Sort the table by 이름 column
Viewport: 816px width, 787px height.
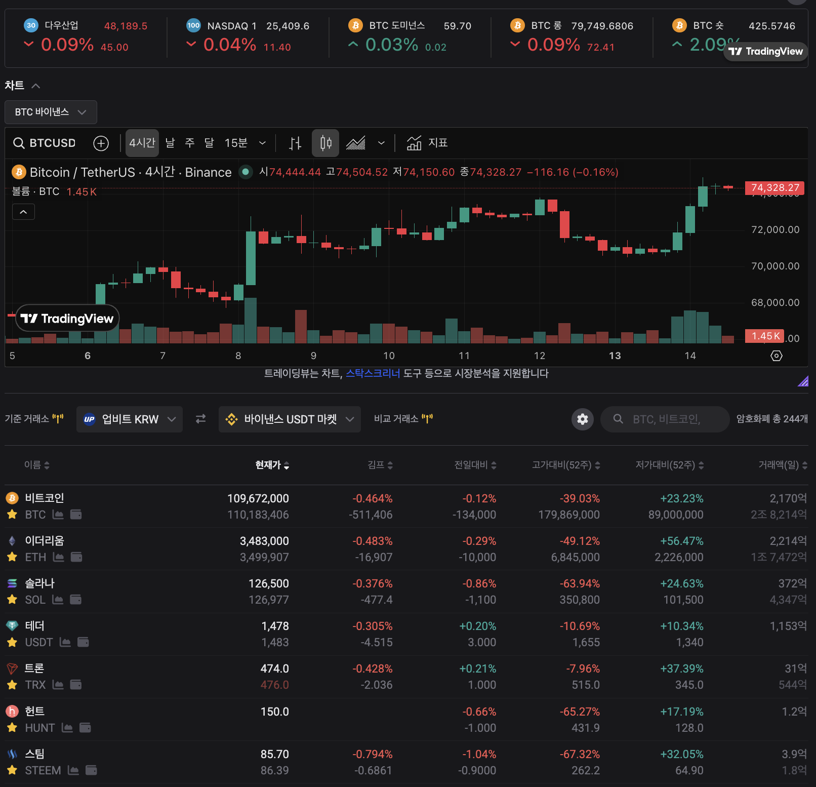(37, 465)
